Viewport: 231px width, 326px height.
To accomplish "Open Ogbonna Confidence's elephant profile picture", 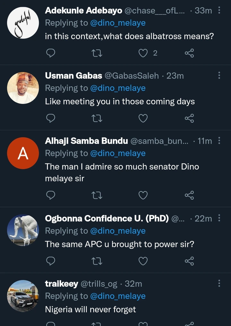I will [x=23, y=230].
